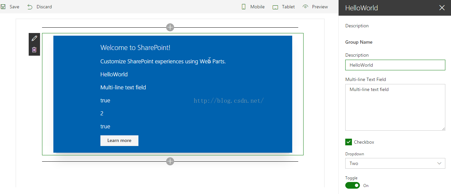Click the Customize SharePoint experiences text
Viewport: 451px width, 194px height.
[x=163, y=61]
